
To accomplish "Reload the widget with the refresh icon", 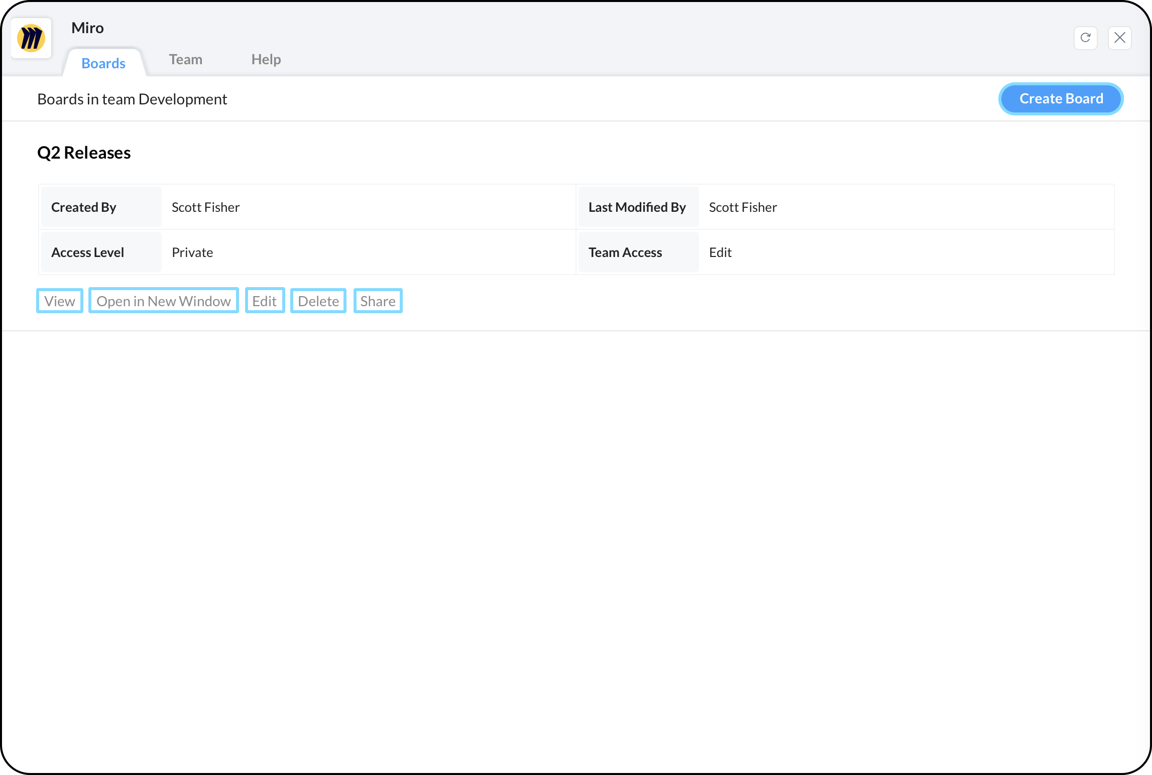I will point(1085,38).
